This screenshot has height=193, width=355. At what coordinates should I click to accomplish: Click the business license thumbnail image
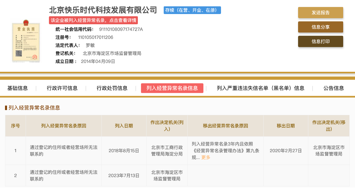click(x=26, y=41)
